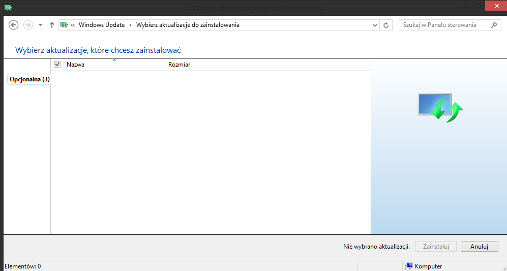
Task: Click the Windows Update icon in address bar
Action: 64,25
